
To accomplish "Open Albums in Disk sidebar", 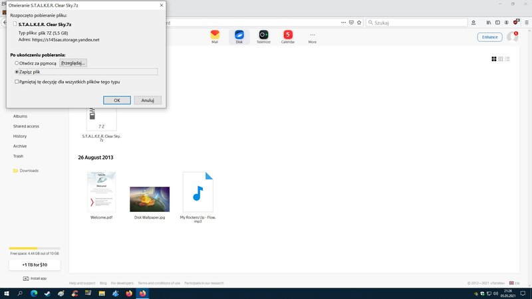I will pos(20,116).
